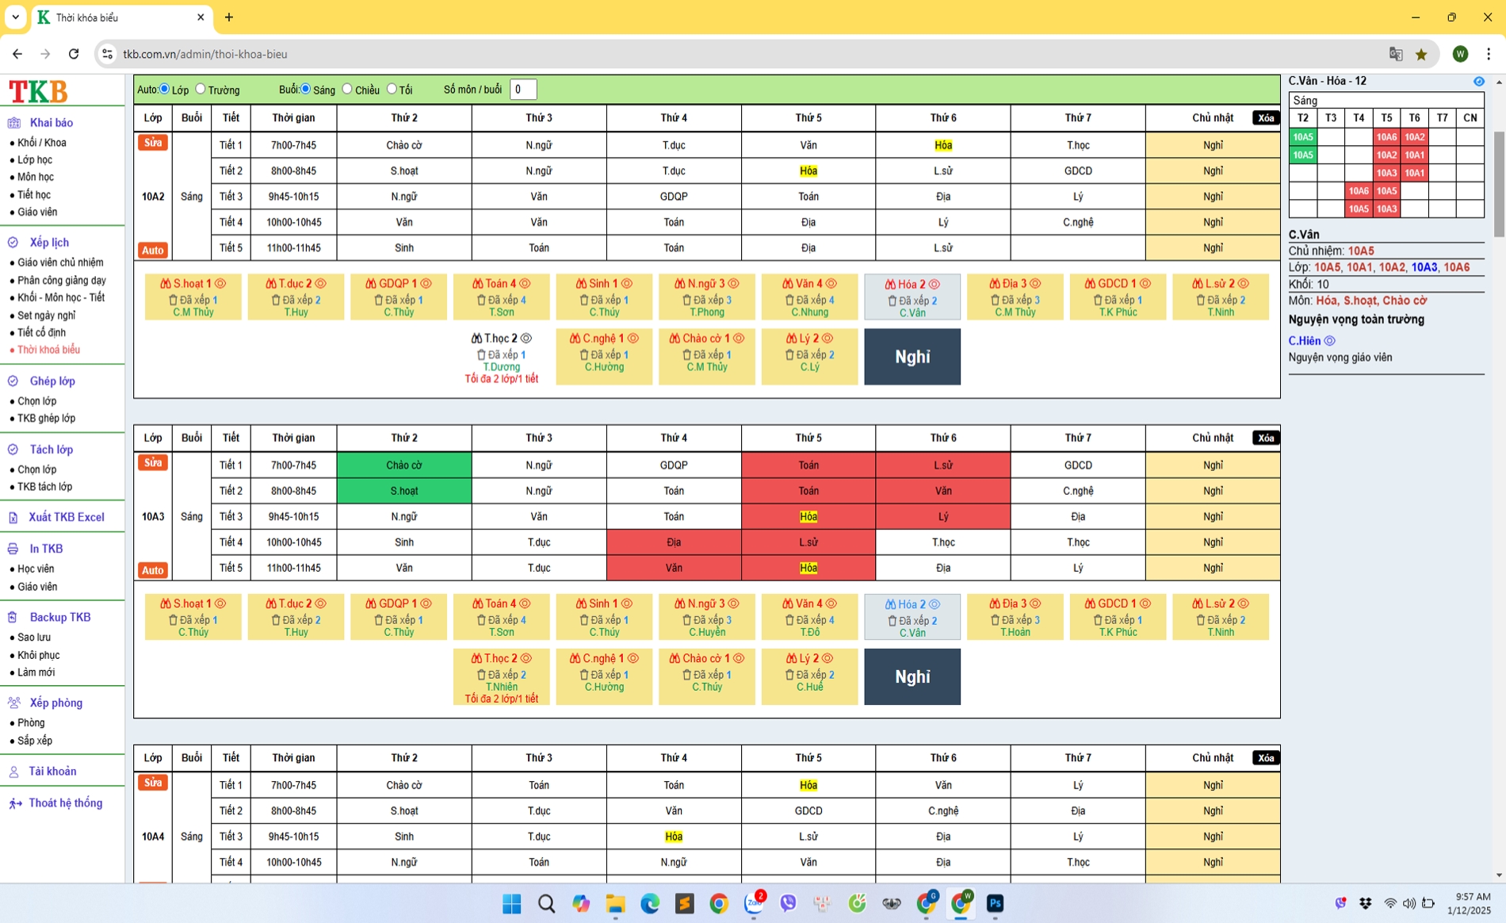Click the Thoát hệ thống logout icon
The height and width of the screenshot is (923, 1506).
[x=14, y=803]
